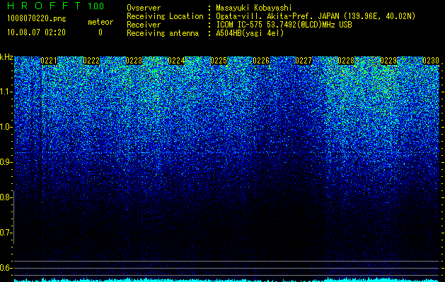Click the kHz axis unit label
The image size is (445, 282).
6,57
